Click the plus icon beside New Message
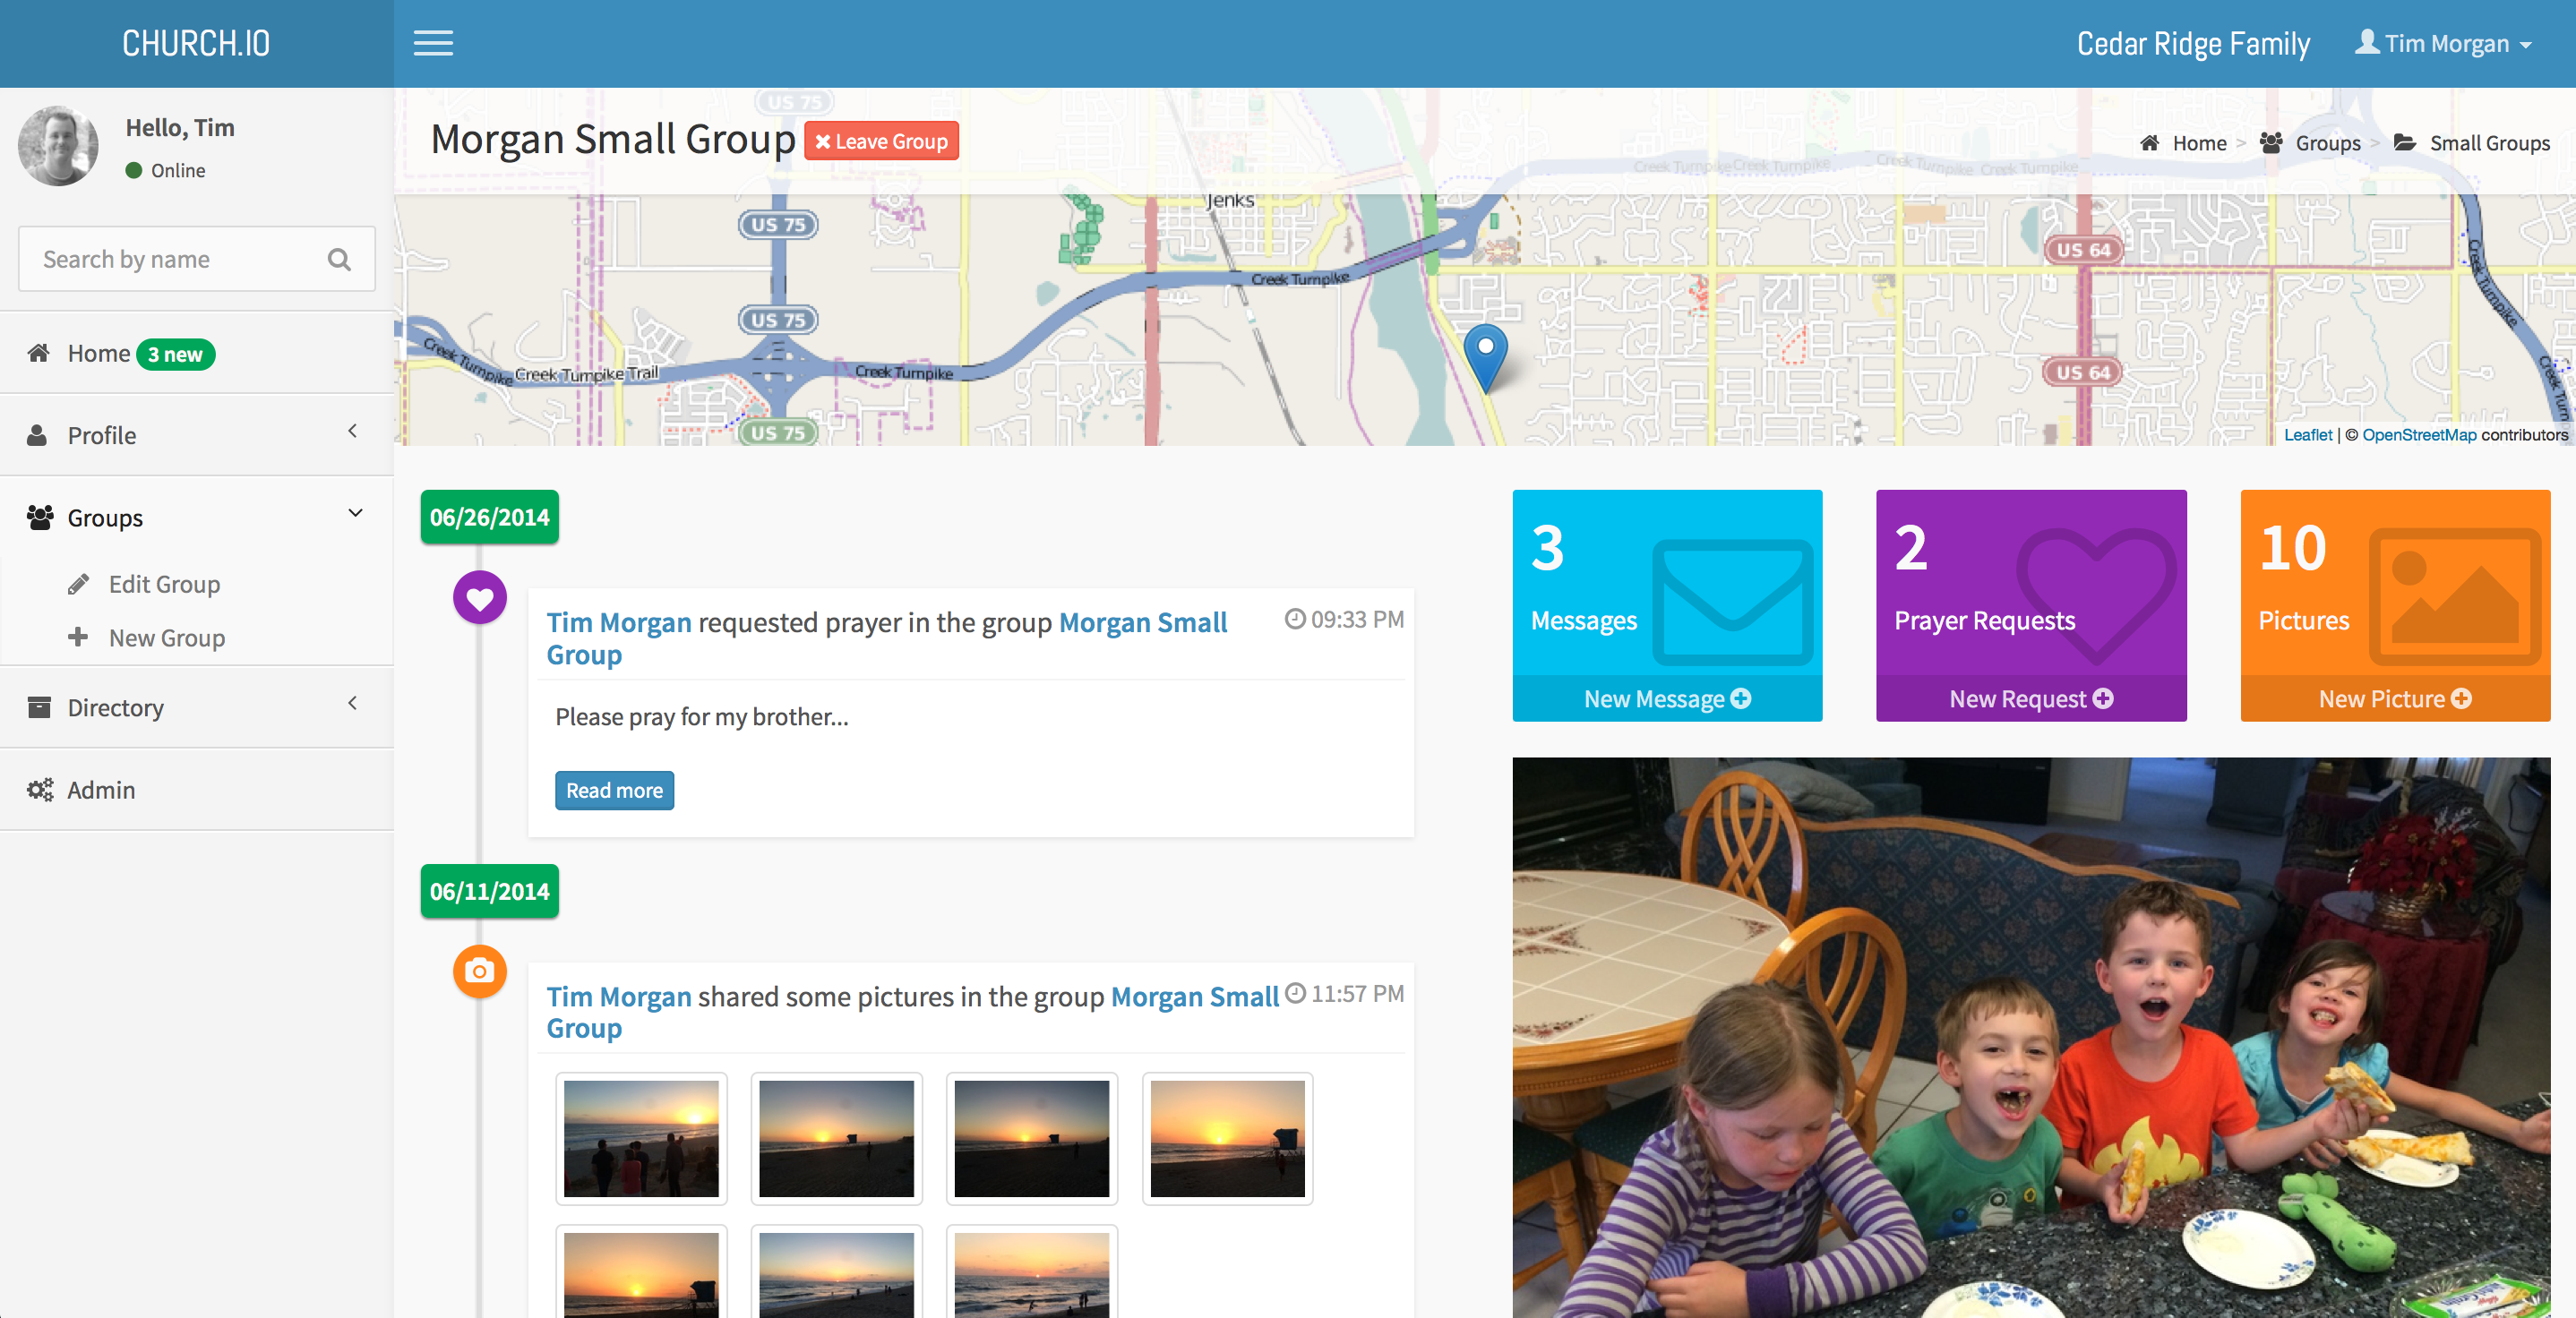Image resolution: width=2576 pixels, height=1318 pixels. click(1741, 699)
